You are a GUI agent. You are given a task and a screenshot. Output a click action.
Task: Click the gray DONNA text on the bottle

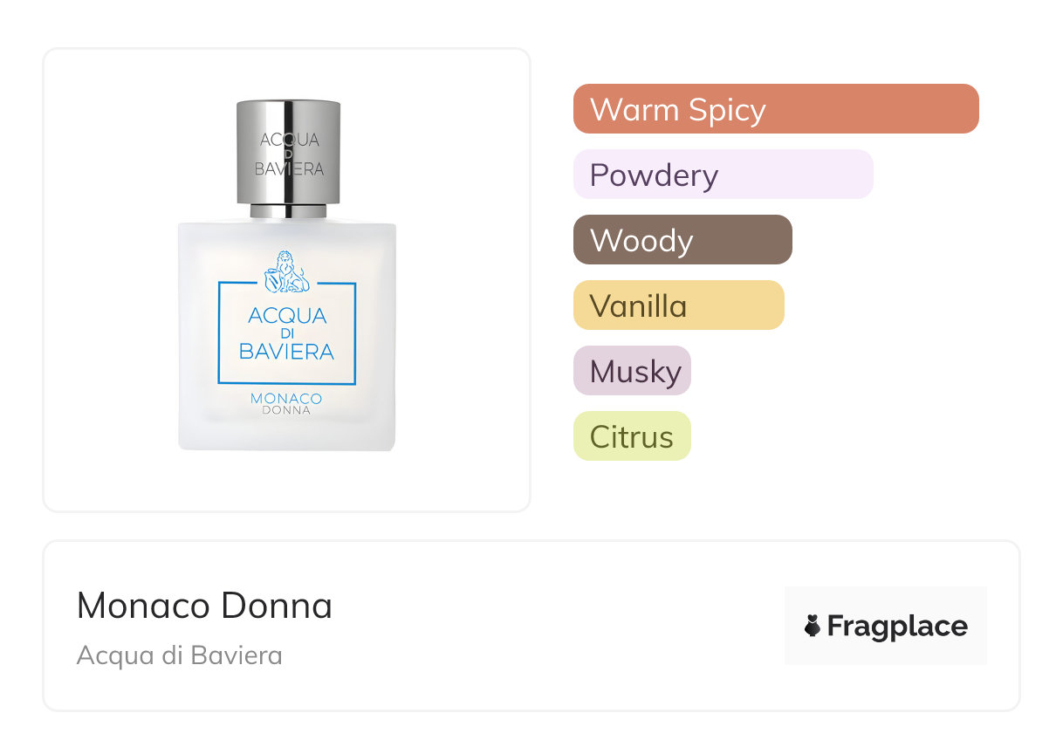[286, 411]
